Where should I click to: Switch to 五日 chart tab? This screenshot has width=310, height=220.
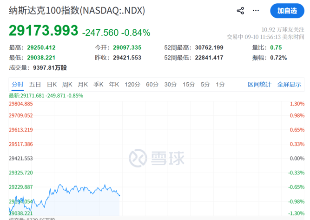click(35, 85)
